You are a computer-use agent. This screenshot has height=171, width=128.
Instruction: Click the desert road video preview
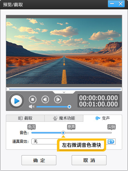tap(64, 51)
